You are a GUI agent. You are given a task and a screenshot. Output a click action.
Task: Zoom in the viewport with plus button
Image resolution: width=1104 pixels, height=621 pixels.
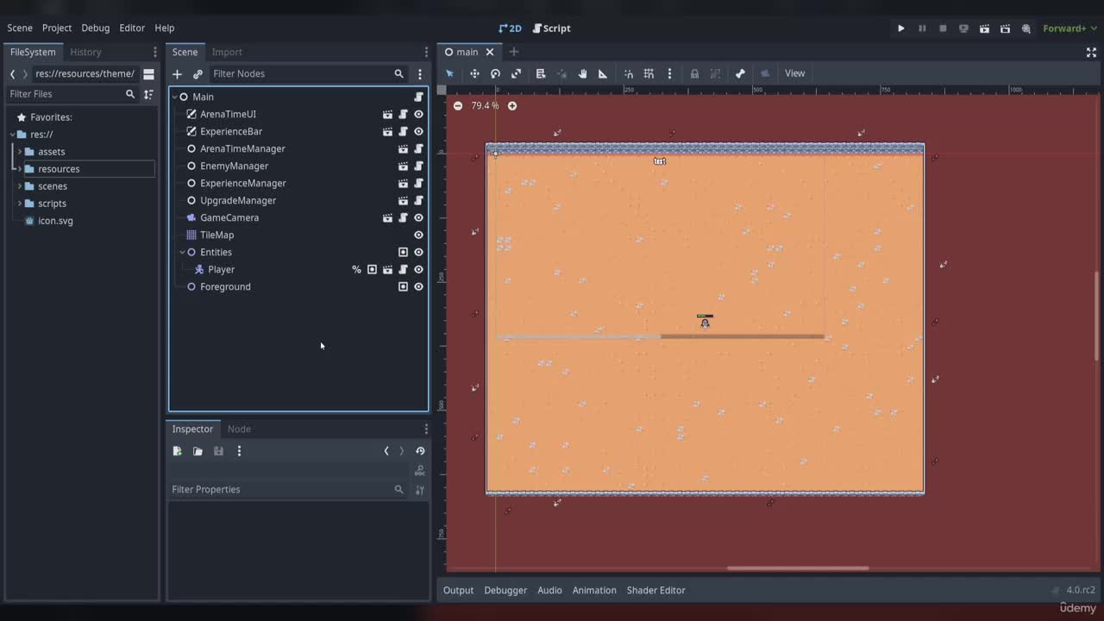(x=511, y=106)
